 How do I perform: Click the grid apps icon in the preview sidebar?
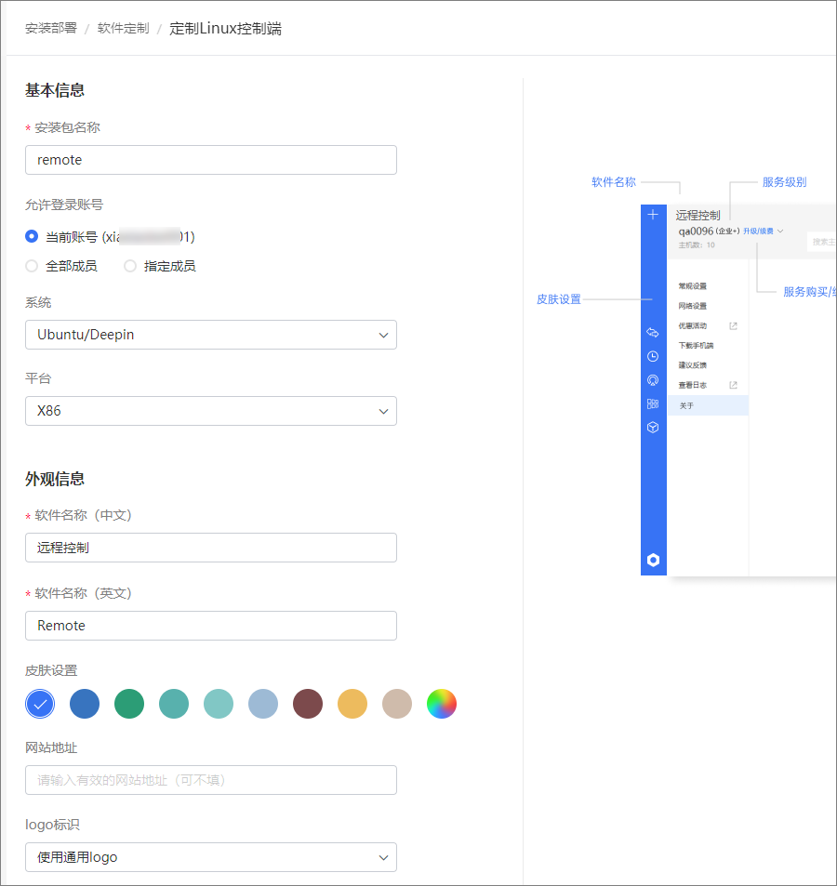653,403
